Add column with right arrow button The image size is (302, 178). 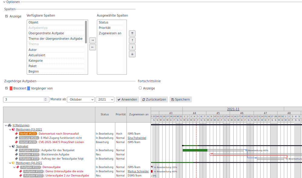click(x=93, y=40)
